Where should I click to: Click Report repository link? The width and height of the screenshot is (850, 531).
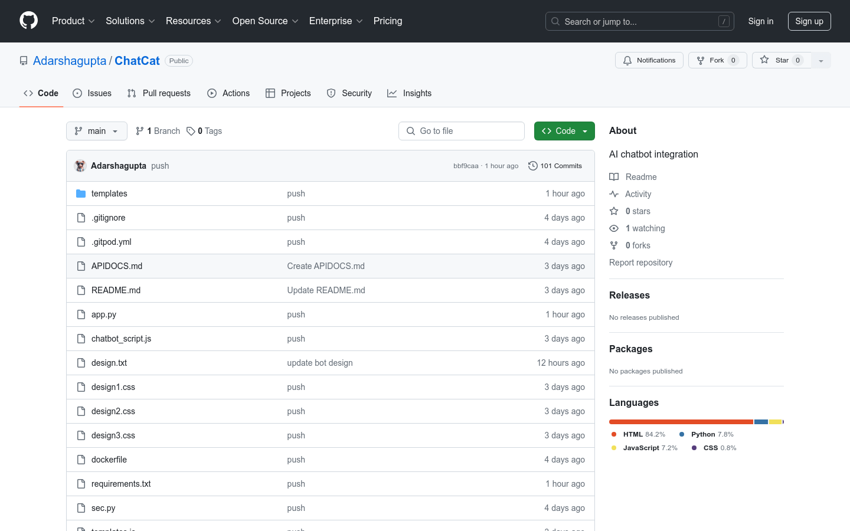click(x=640, y=263)
